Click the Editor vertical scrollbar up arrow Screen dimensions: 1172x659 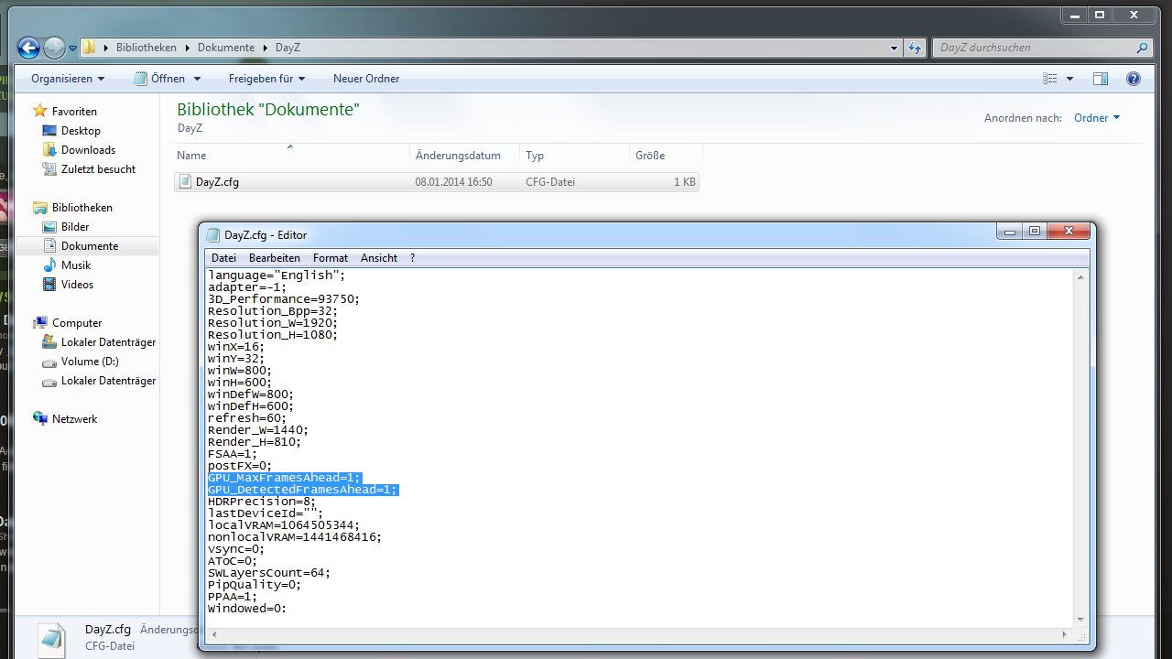(1081, 276)
